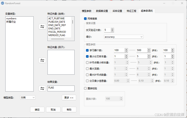The width and height of the screenshot is (187, 118).
Task: Select 所属行业 in variable type list
Action: click(x=11, y=22)
